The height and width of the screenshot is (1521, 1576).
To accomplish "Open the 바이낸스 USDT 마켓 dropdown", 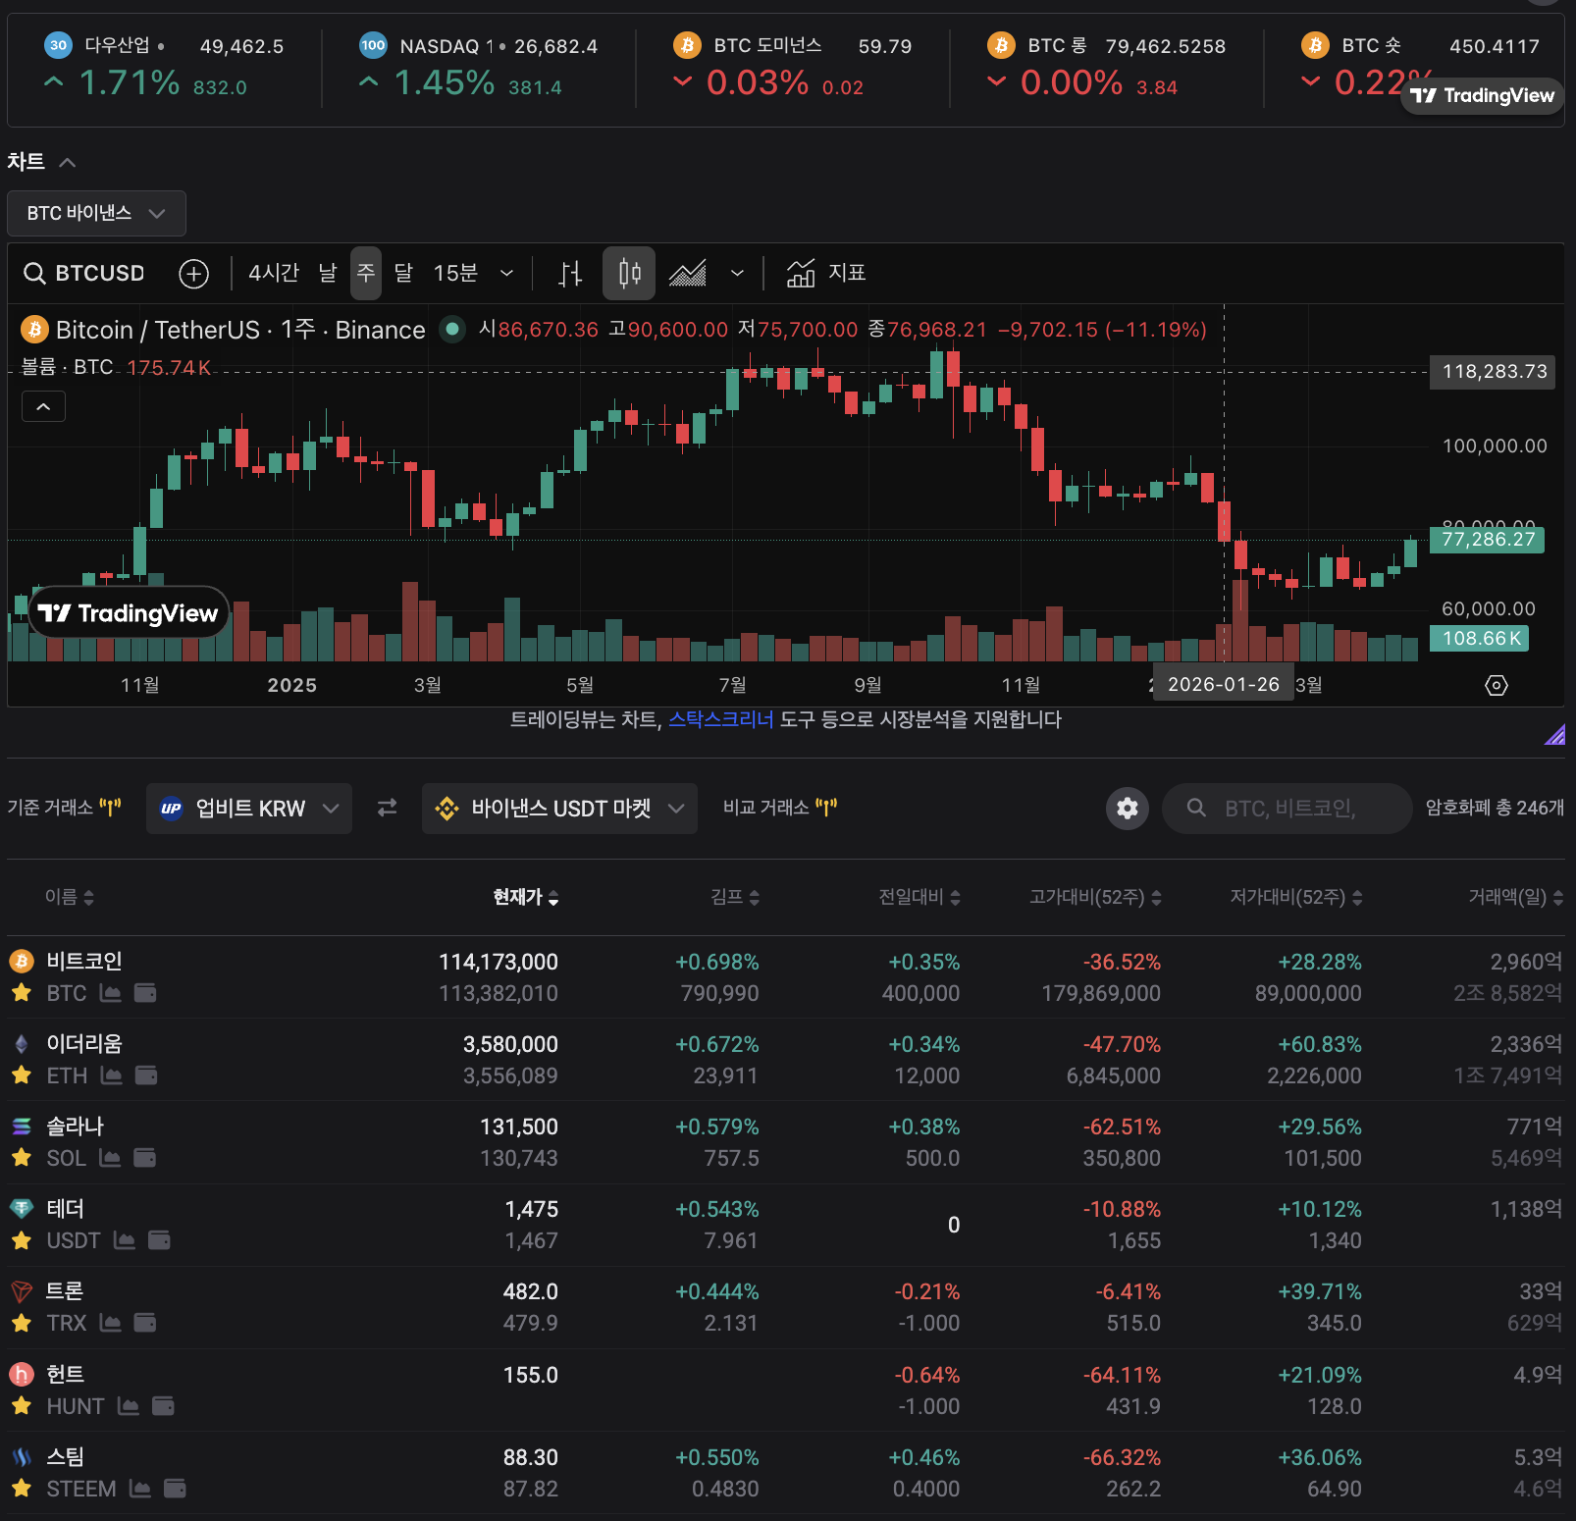I will 559,809.
